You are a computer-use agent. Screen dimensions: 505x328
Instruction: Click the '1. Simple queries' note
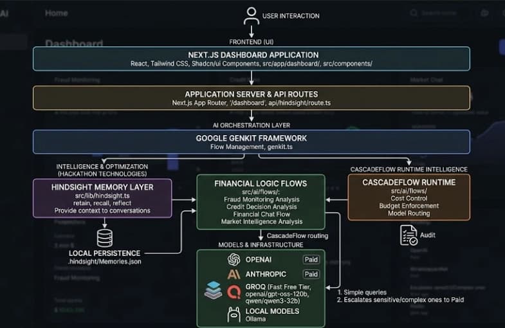pos(362,293)
